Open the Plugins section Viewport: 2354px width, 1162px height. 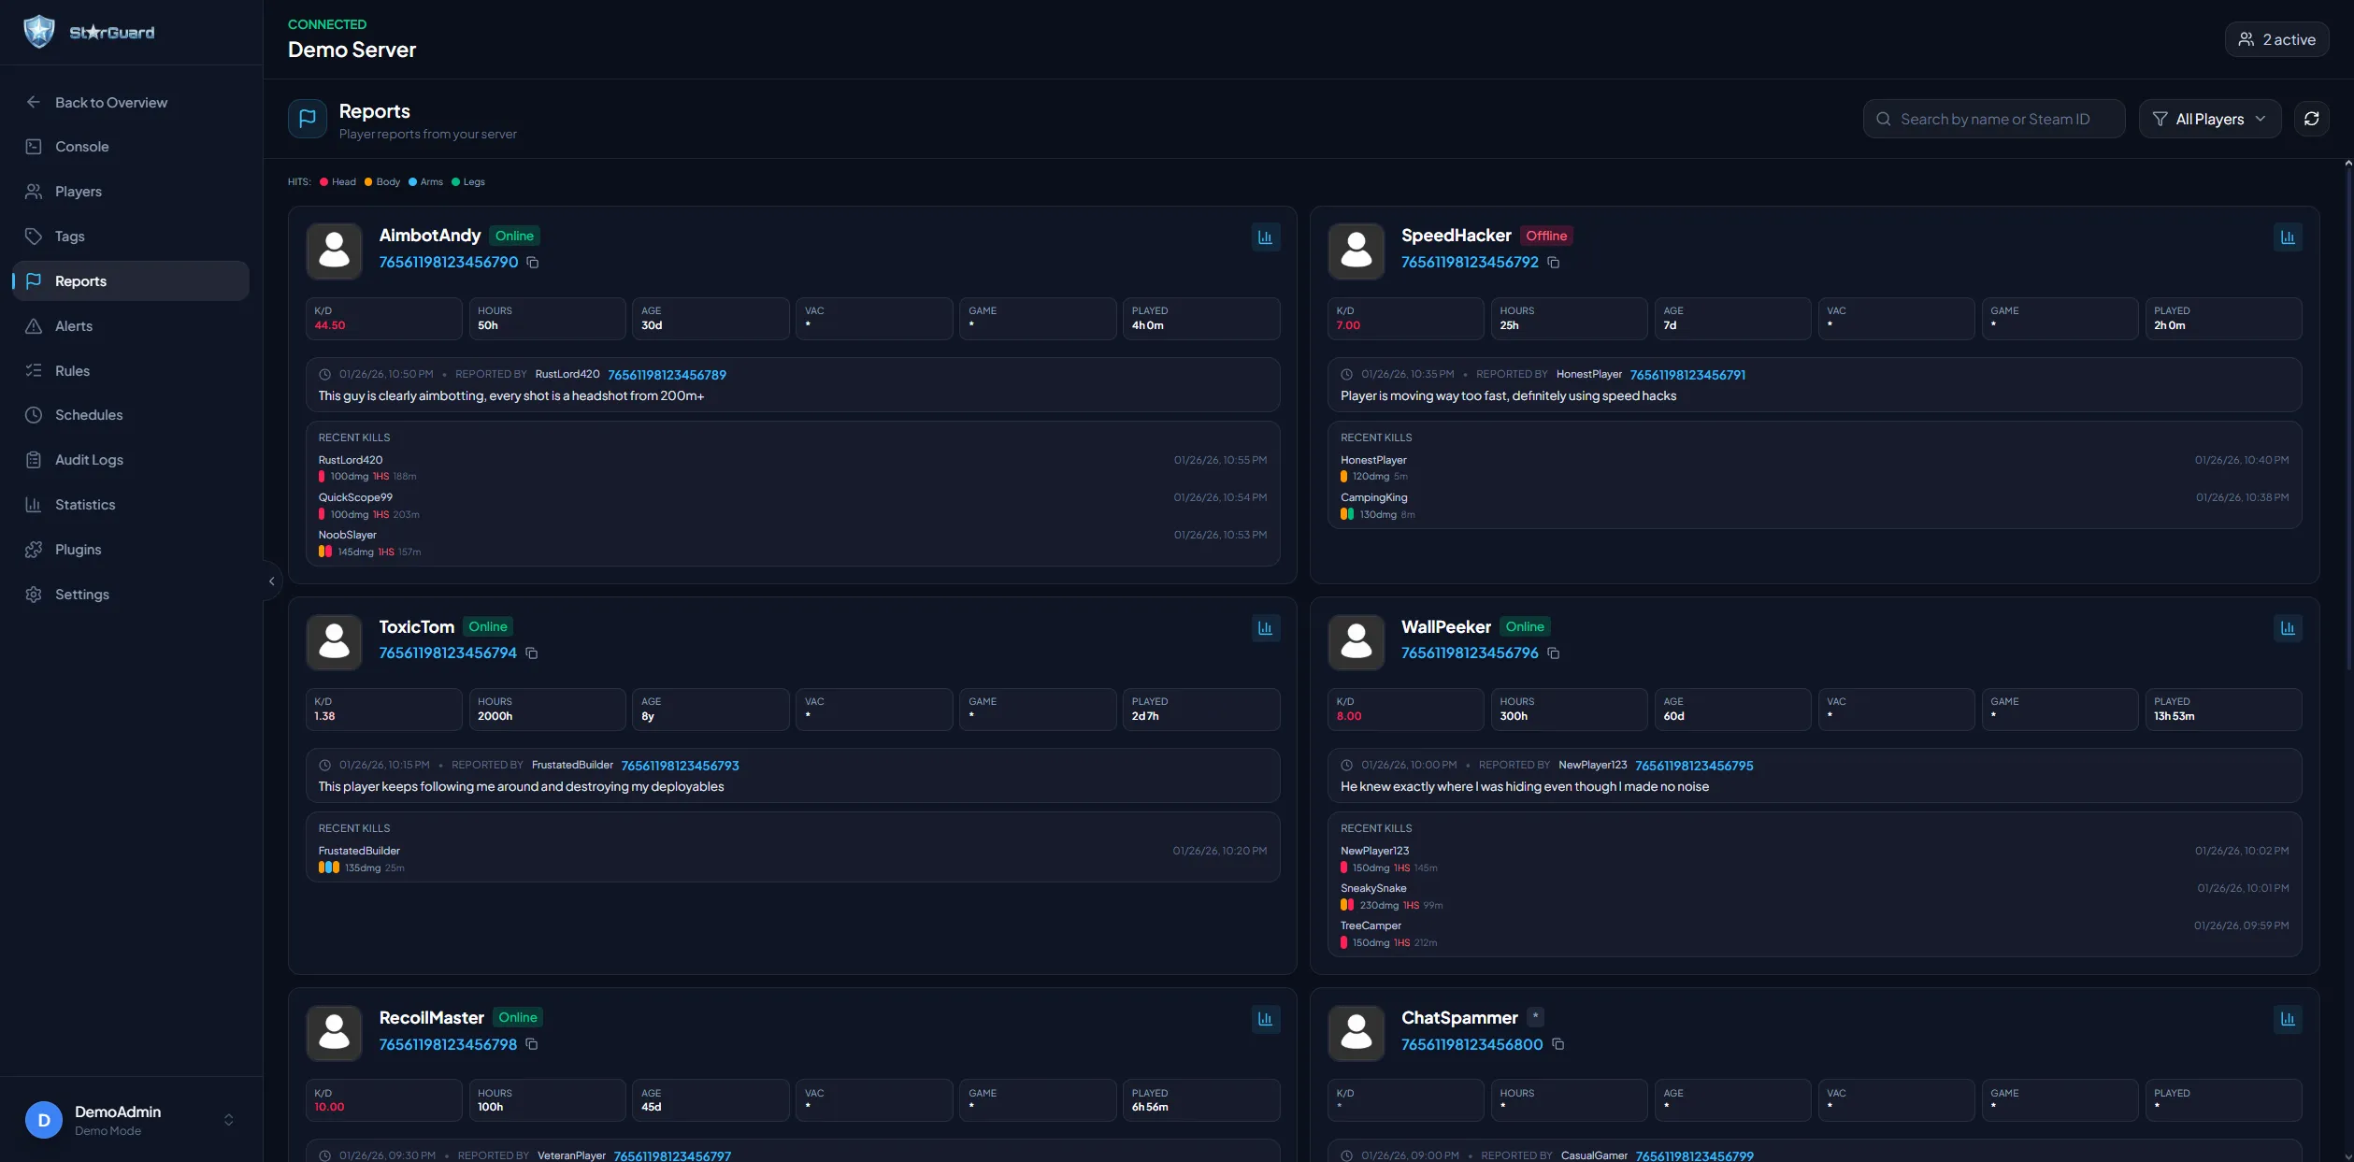point(79,549)
